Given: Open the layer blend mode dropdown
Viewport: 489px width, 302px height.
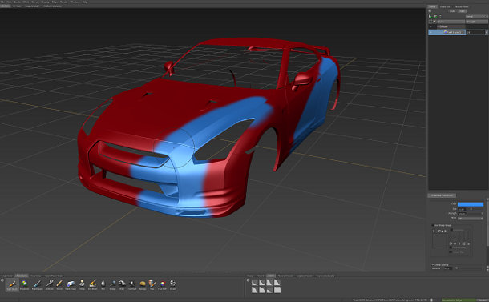Looking at the screenshot, I should (x=477, y=16).
